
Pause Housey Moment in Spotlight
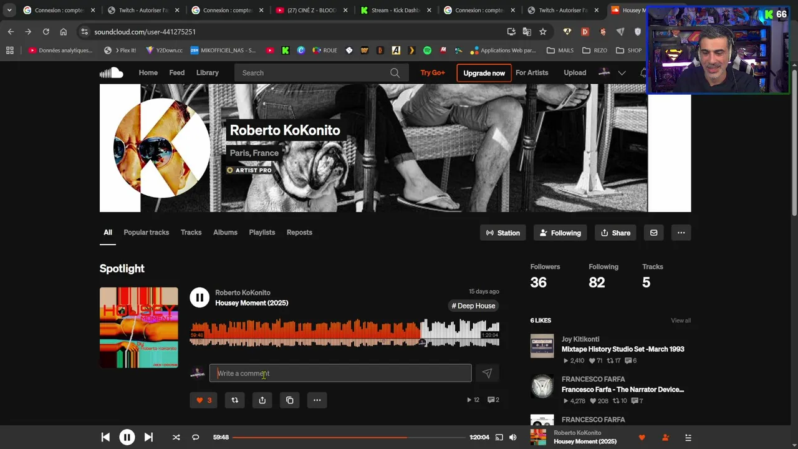pos(199,297)
